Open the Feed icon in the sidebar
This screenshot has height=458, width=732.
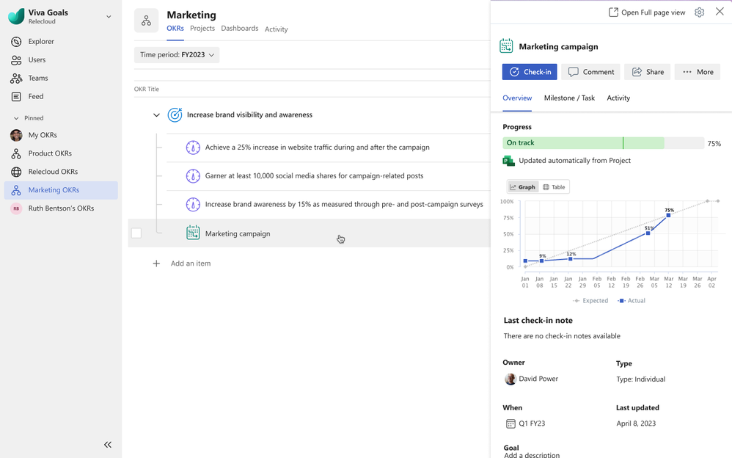[x=16, y=97]
